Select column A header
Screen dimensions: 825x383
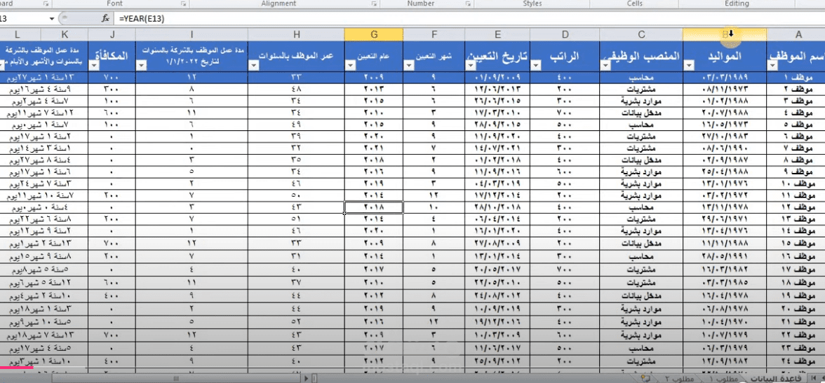click(x=798, y=35)
